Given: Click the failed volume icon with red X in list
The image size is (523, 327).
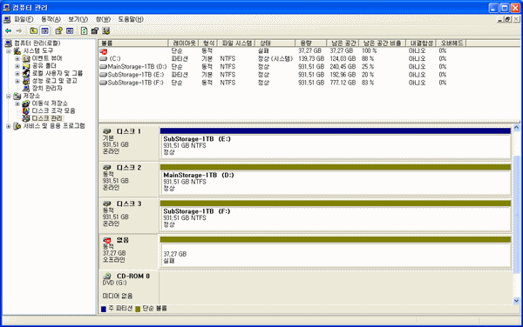Looking at the screenshot, I should coord(104,51).
